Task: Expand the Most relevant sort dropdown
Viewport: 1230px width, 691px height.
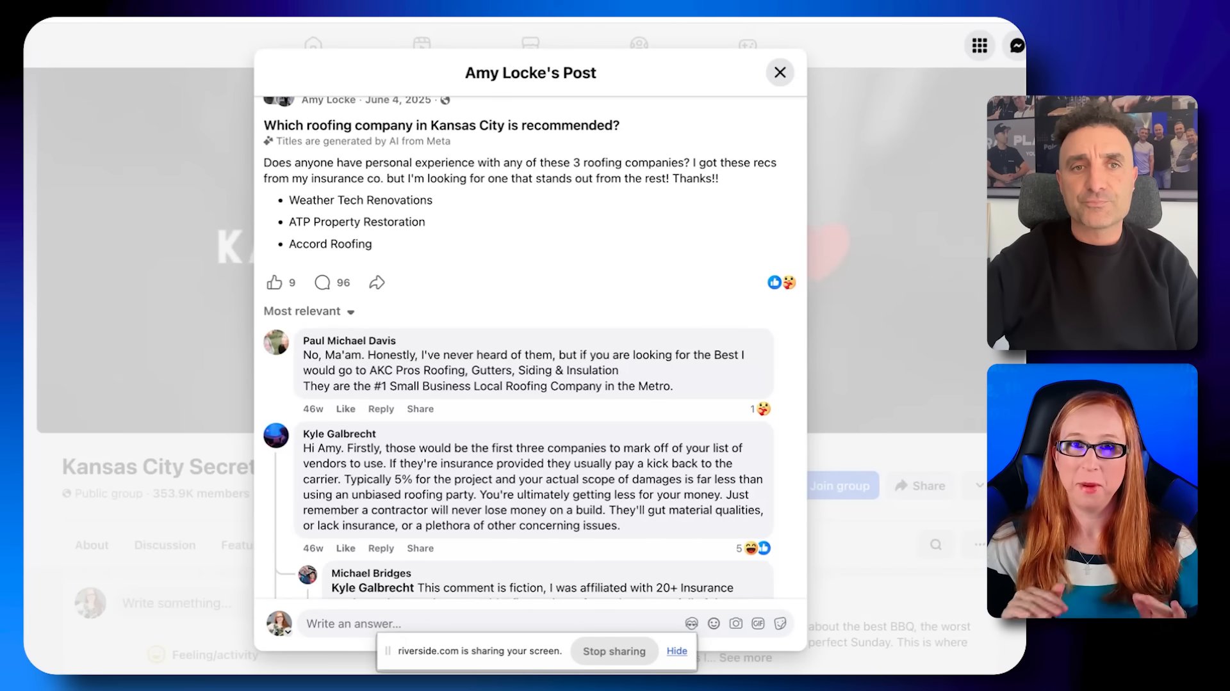Action: pos(309,311)
